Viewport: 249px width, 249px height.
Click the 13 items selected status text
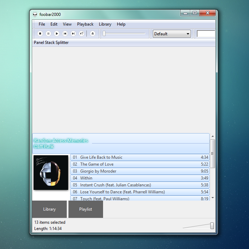(50, 222)
